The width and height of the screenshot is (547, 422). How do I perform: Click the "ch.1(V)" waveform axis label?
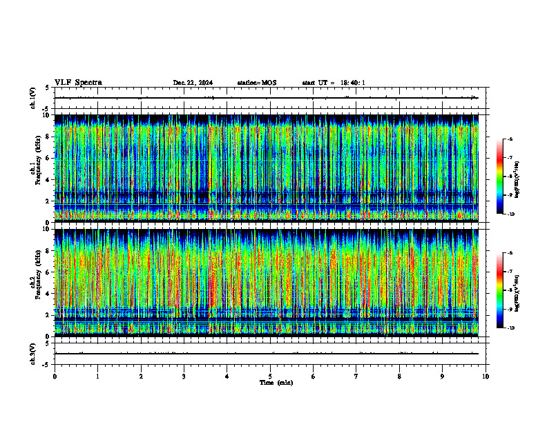click(33, 98)
